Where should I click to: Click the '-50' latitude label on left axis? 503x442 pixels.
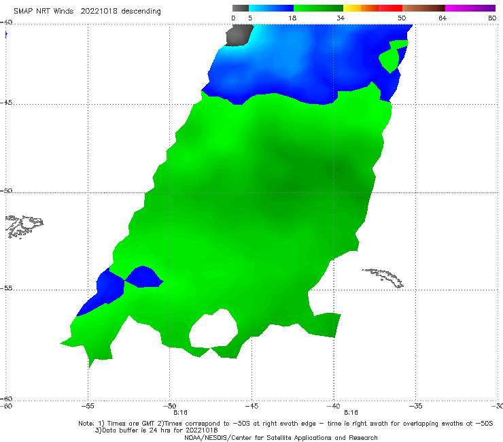6,191
